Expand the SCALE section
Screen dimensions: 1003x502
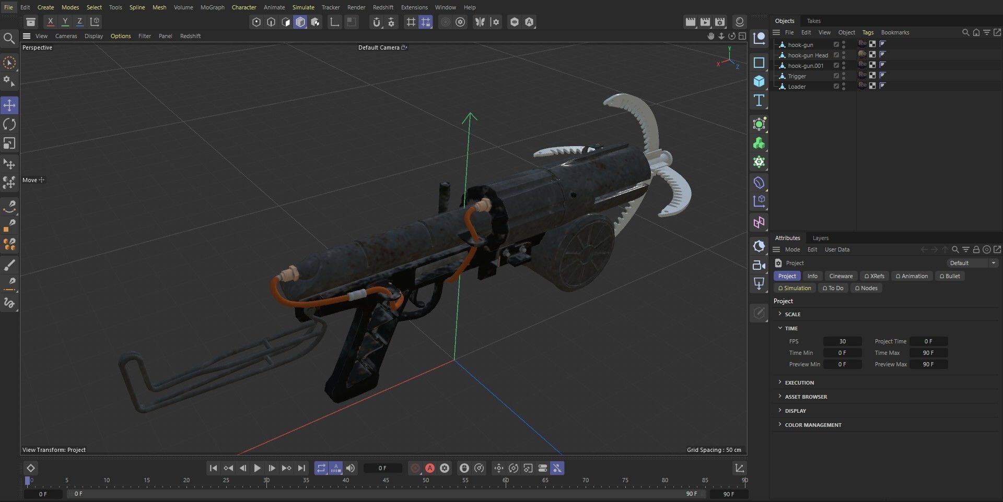780,314
